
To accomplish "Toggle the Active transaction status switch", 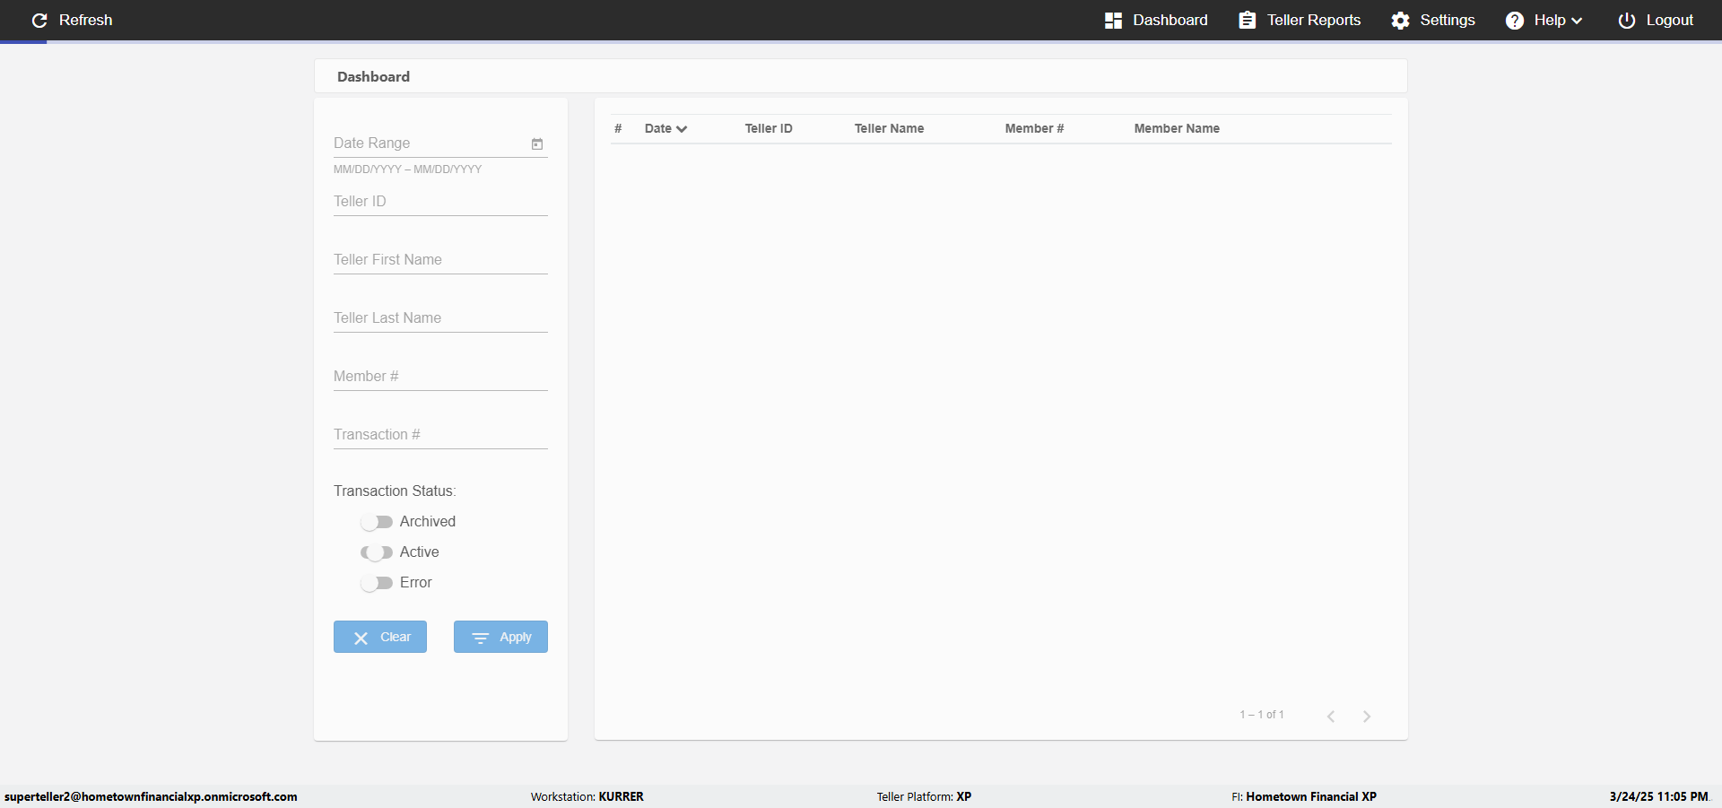I will [x=376, y=552].
